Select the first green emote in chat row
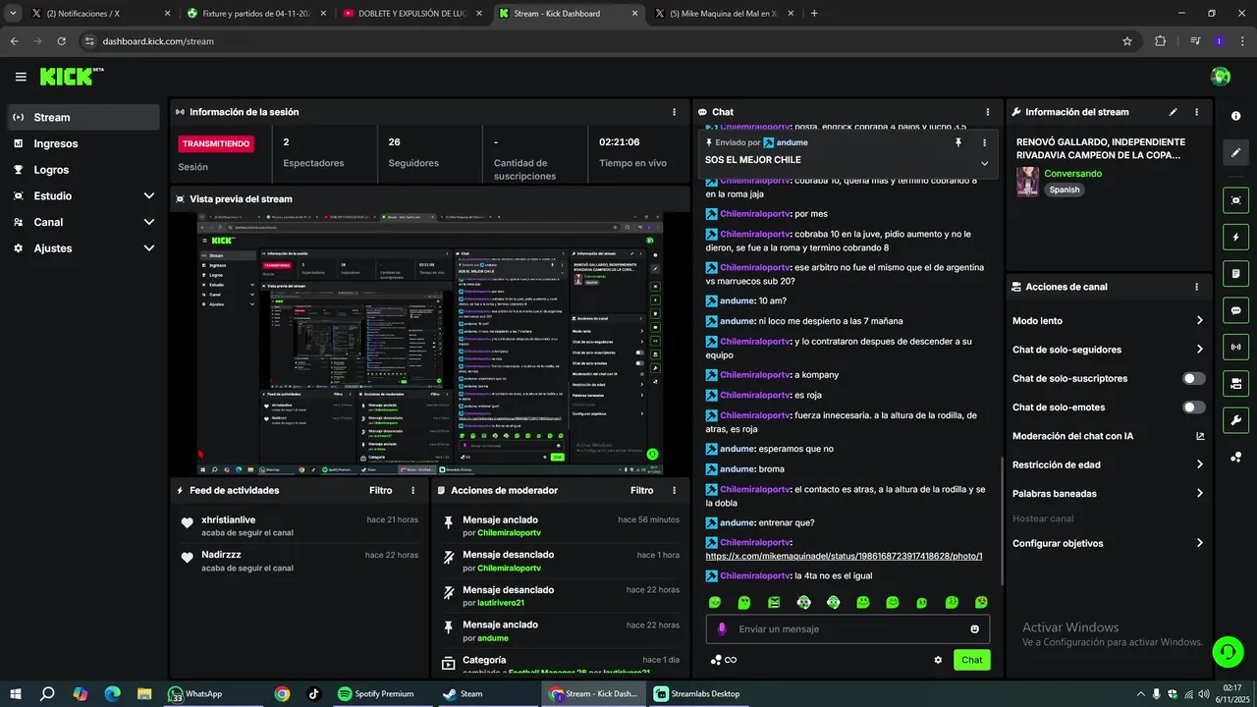Screen dimensions: 1257x707 point(715,602)
